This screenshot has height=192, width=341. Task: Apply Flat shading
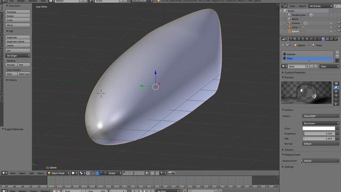tap(24, 65)
